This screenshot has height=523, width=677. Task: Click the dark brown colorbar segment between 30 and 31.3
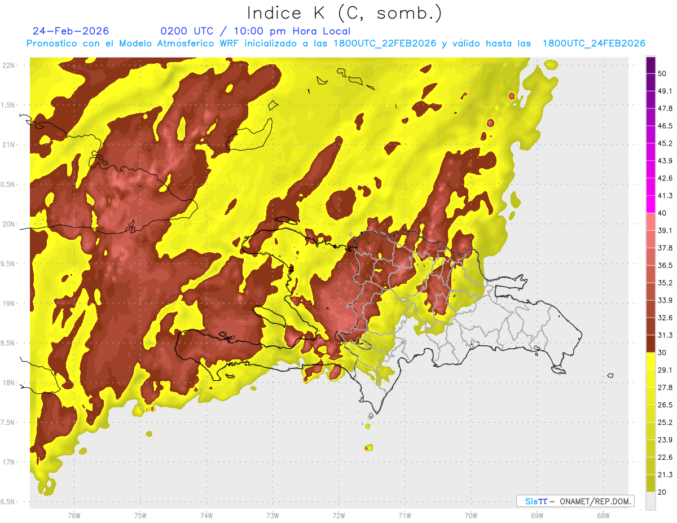click(x=650, y=344)
